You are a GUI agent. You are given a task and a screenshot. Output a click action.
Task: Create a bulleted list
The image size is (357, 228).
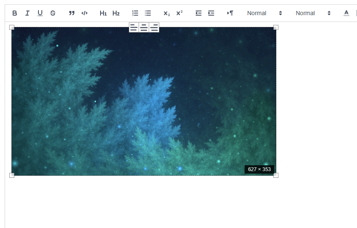click(x=148, y=13)
